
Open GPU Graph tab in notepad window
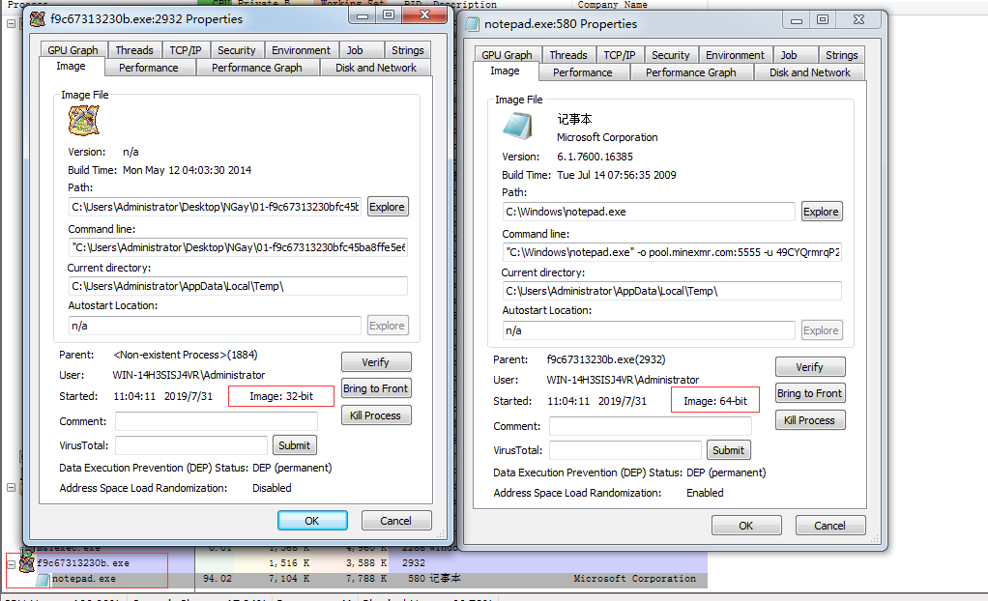click(x=508, y=55)
